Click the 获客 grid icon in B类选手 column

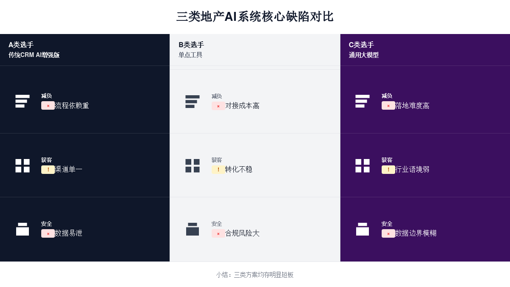(193, 165)
